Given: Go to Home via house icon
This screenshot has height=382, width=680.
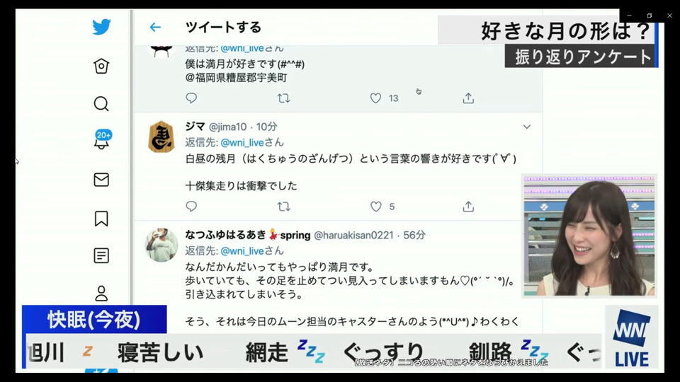Looking at the screenshot, I should click(101, 66).
